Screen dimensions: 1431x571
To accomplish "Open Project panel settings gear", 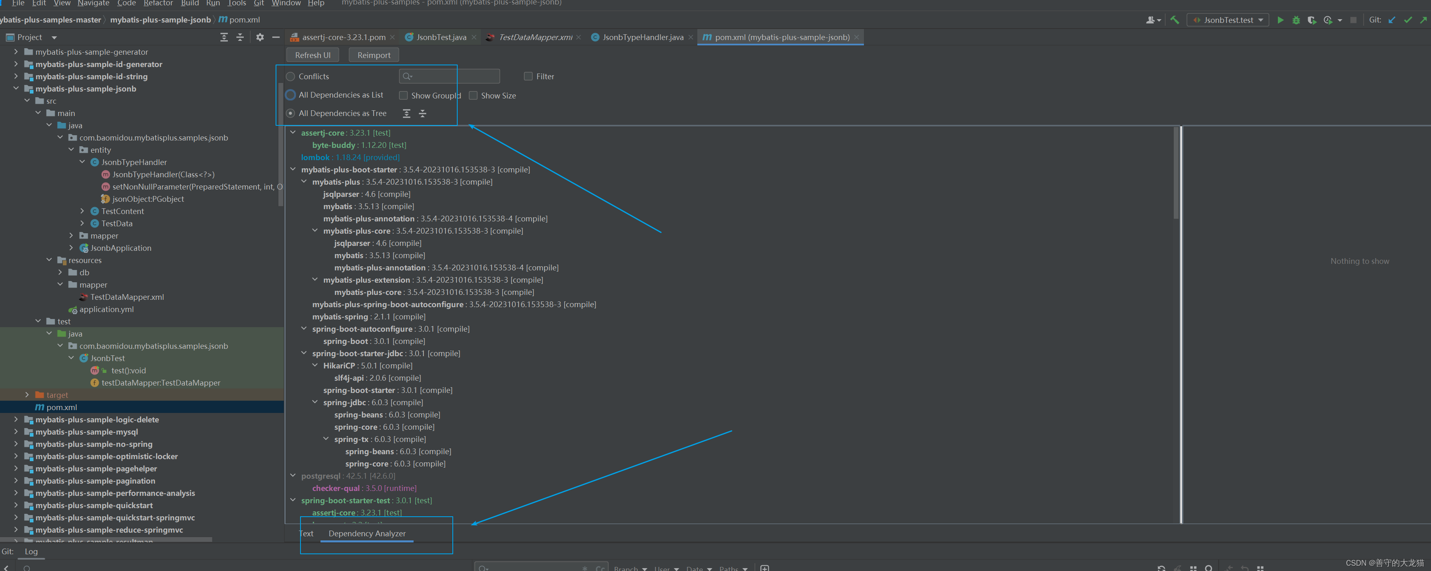I will point(260,37).
